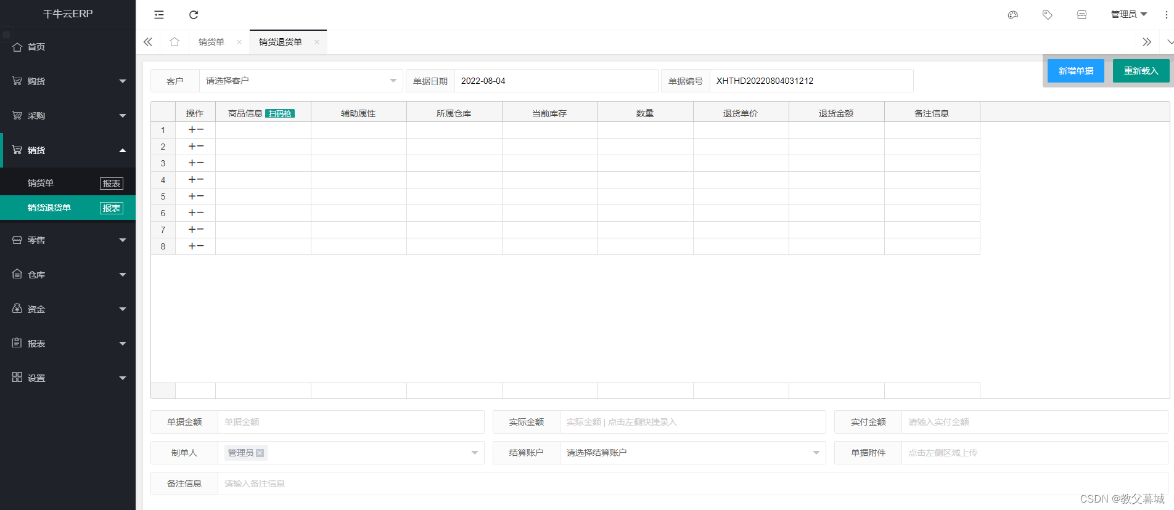The image size is (1174, 510).
Task: Expand the 购货 sidebar menu
Action: point(68,81)
